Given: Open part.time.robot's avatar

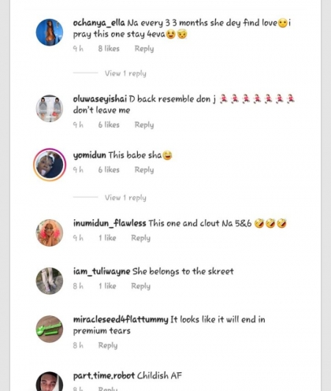Looking at the screenshot, I should [50, 382].
